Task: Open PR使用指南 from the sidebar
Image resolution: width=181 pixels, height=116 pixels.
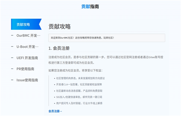Action: pos(25,69)
